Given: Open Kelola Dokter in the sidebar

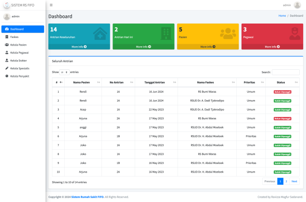Looking at the screenshot, I should point(18,61).
